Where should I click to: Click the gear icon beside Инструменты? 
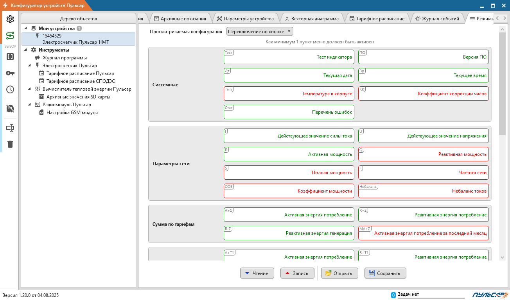(34, 50)
